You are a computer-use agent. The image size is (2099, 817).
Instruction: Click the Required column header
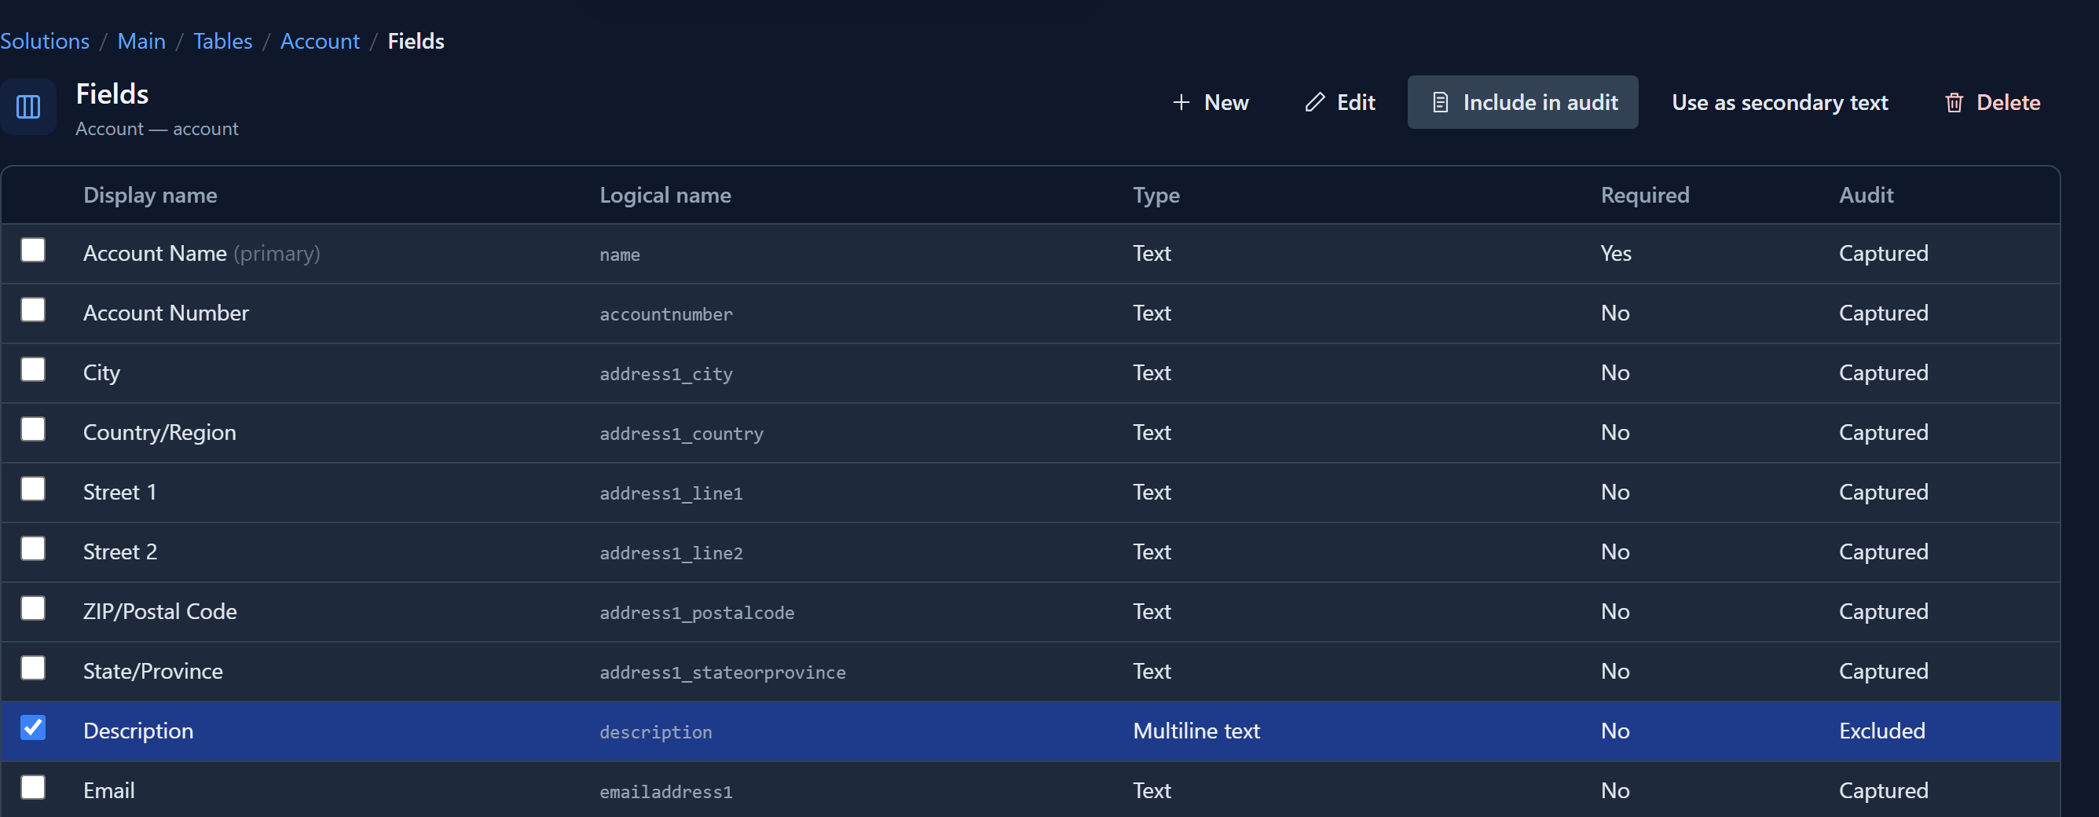tap(1644, 196)
